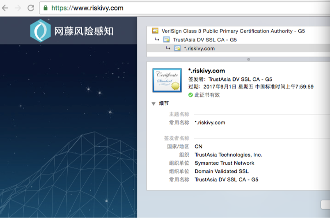Click the green checkmark valid status icon
This screenshot has height=218, width=330.
click(x=190, y=95)
